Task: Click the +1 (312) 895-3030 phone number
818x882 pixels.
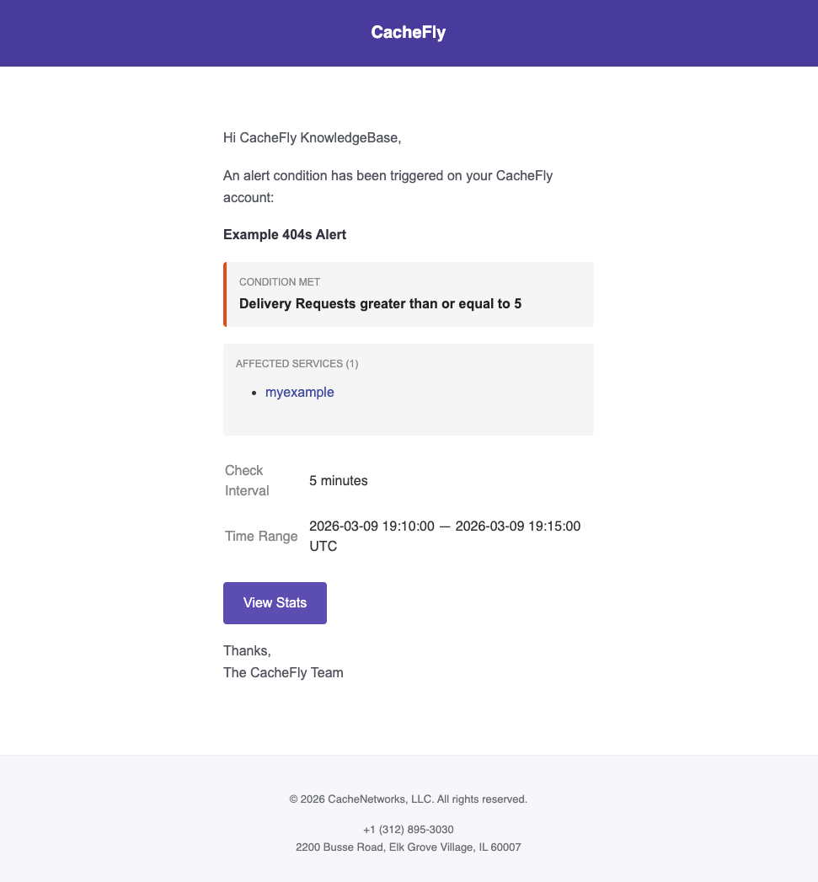Action: (x=409, y=829)
